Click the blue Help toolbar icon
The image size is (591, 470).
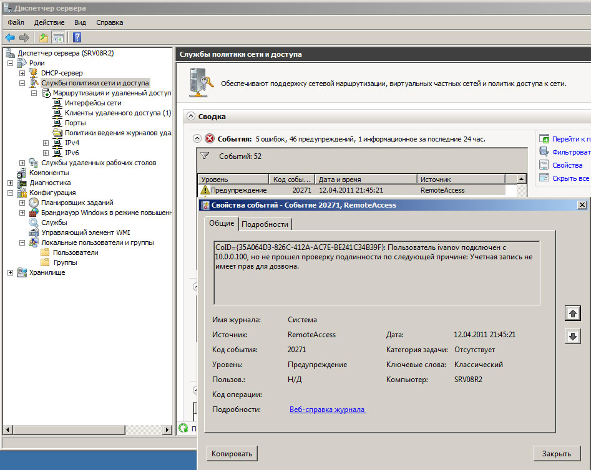(x=77, y=37)
